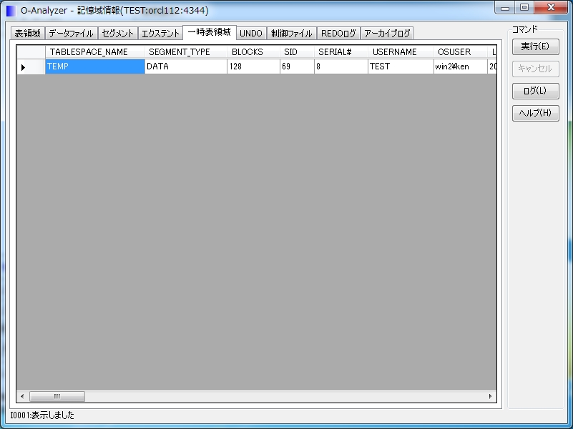Select the アーカイブログ tab
This screenshot has height=429, width=573.
(387, 34)
